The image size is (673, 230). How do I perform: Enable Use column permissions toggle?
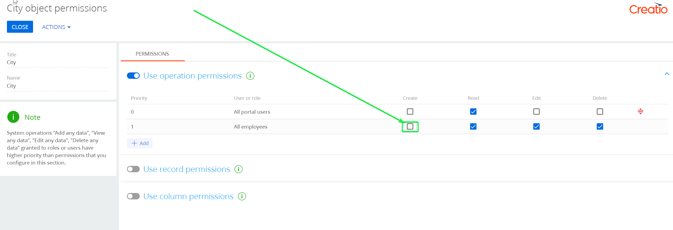coord(133,196)
